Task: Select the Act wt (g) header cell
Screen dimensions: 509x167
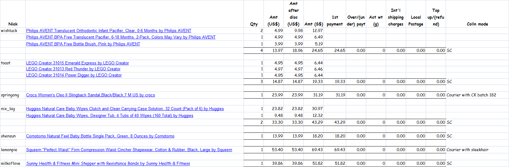Action: (x=376, y=14)
